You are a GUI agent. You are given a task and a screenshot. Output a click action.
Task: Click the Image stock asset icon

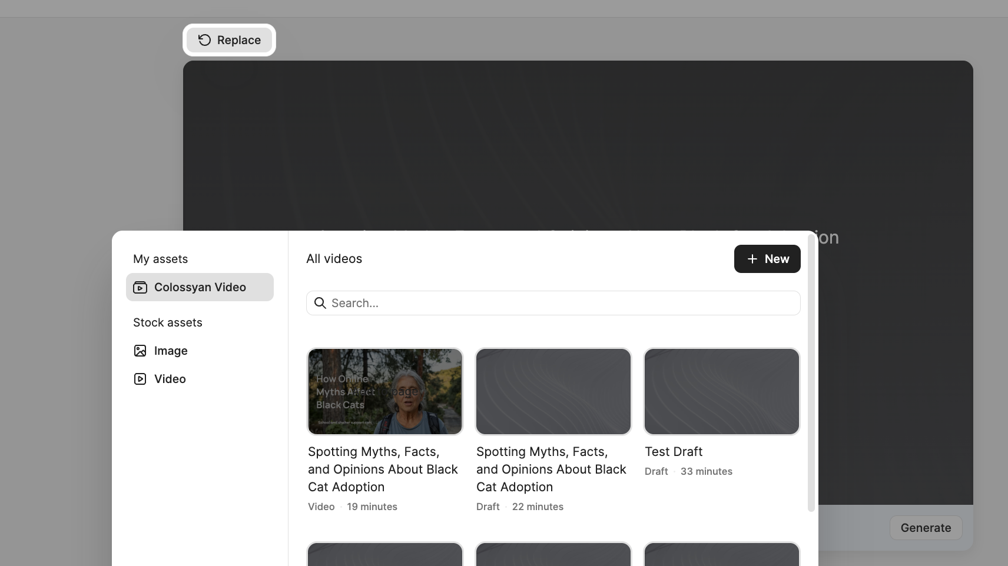point(140,351)
